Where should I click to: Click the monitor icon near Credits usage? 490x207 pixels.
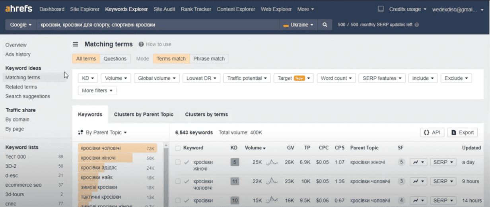381,9
